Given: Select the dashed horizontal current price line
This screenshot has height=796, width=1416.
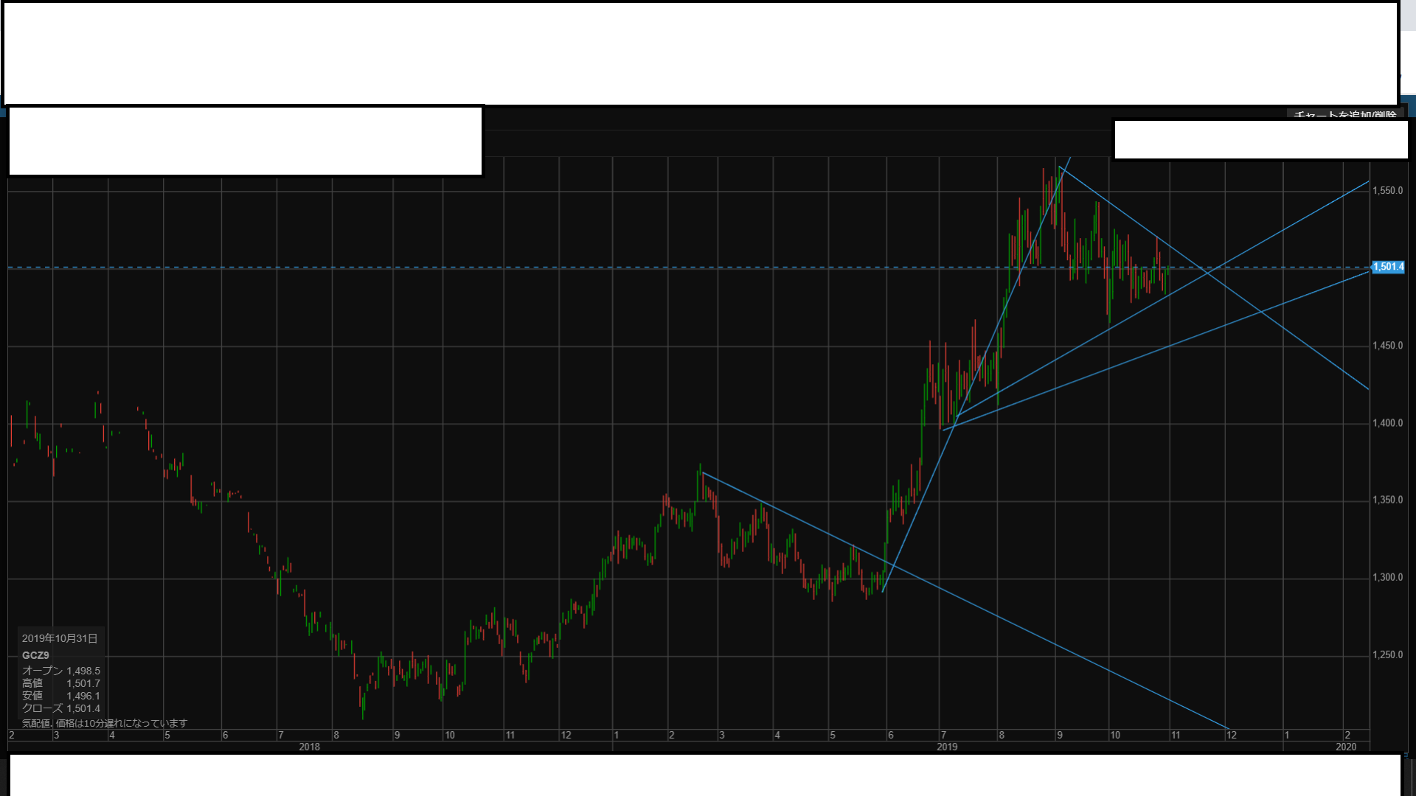Looking at the screenshot, I should point(516,267).
